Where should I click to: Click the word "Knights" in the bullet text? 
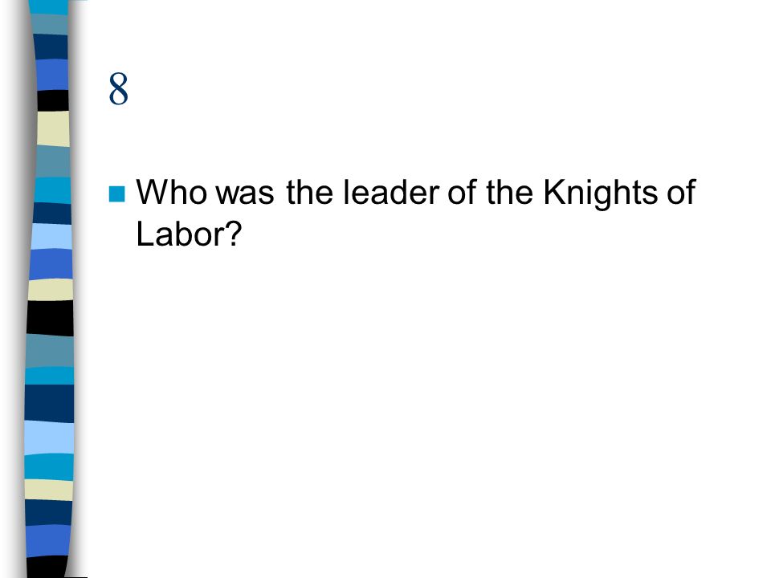click(x=601, y=193)
